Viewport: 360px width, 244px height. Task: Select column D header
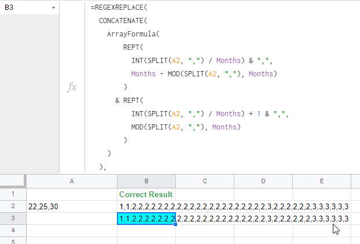point(263,182)
